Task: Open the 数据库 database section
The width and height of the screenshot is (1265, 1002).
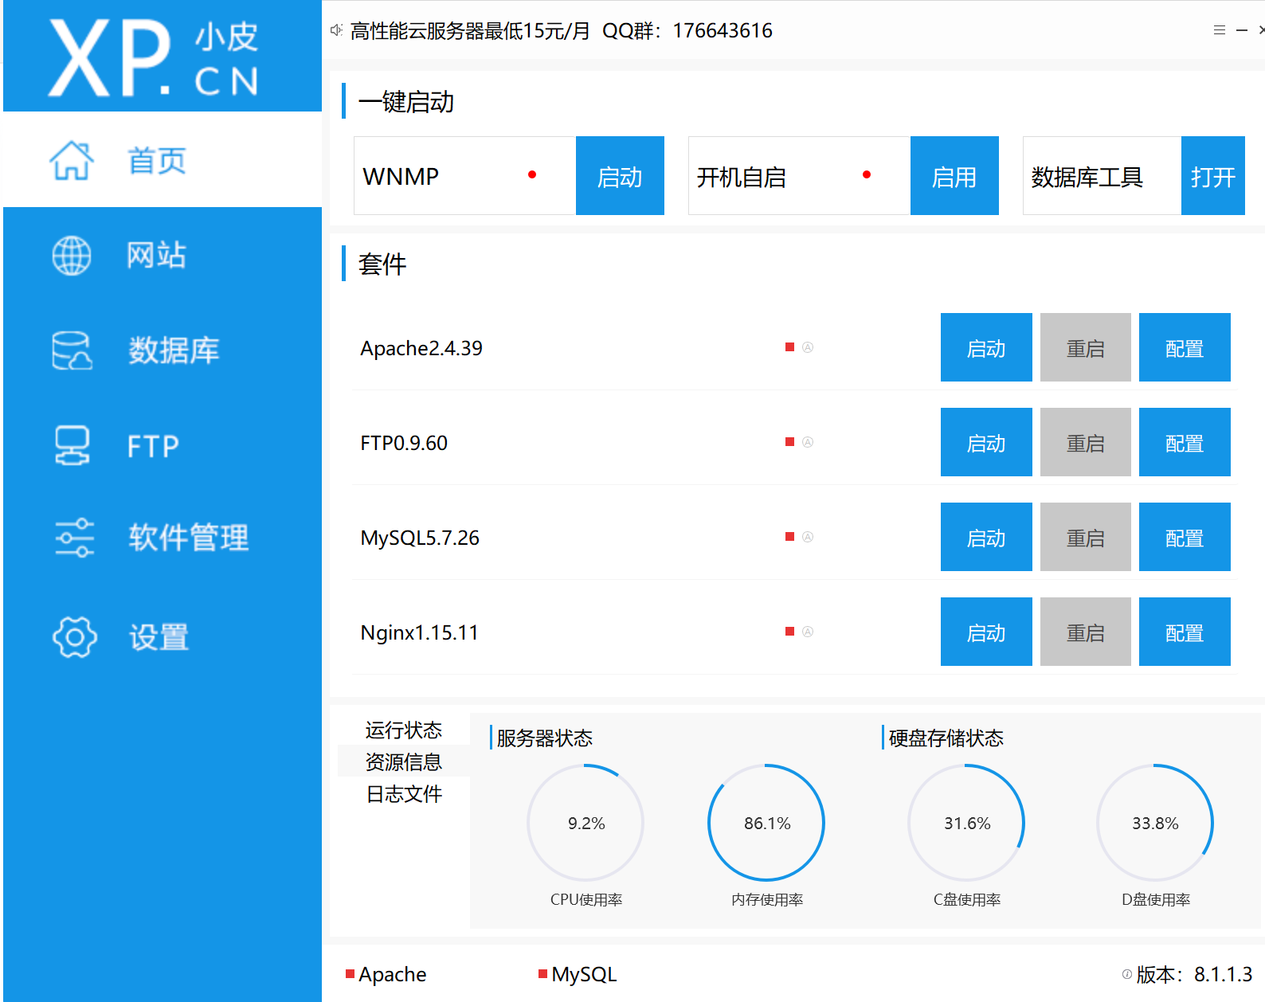Action: pos(163,350)
